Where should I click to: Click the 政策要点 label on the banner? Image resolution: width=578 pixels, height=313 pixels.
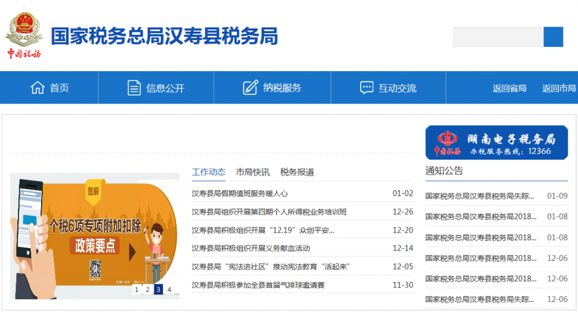95,245
